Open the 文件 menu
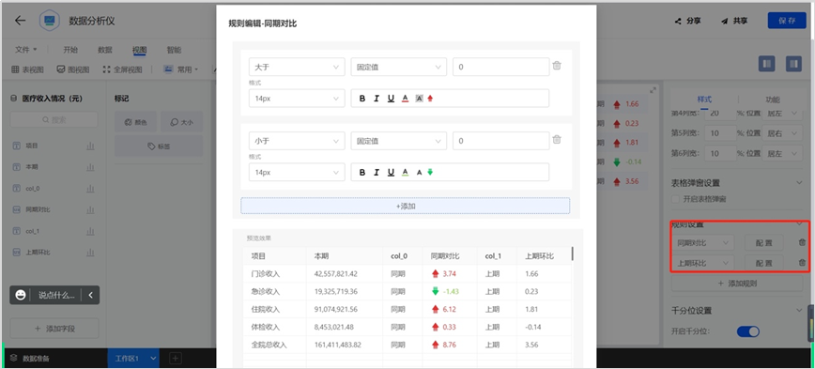The image size is (815, 369). tap(26, 50)
